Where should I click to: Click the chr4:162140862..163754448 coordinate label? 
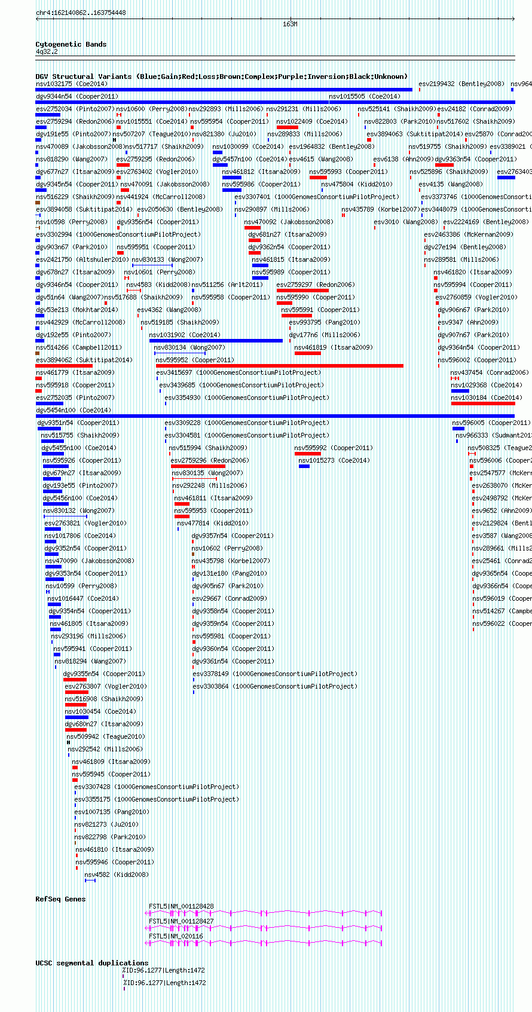[x=81, y=13]
